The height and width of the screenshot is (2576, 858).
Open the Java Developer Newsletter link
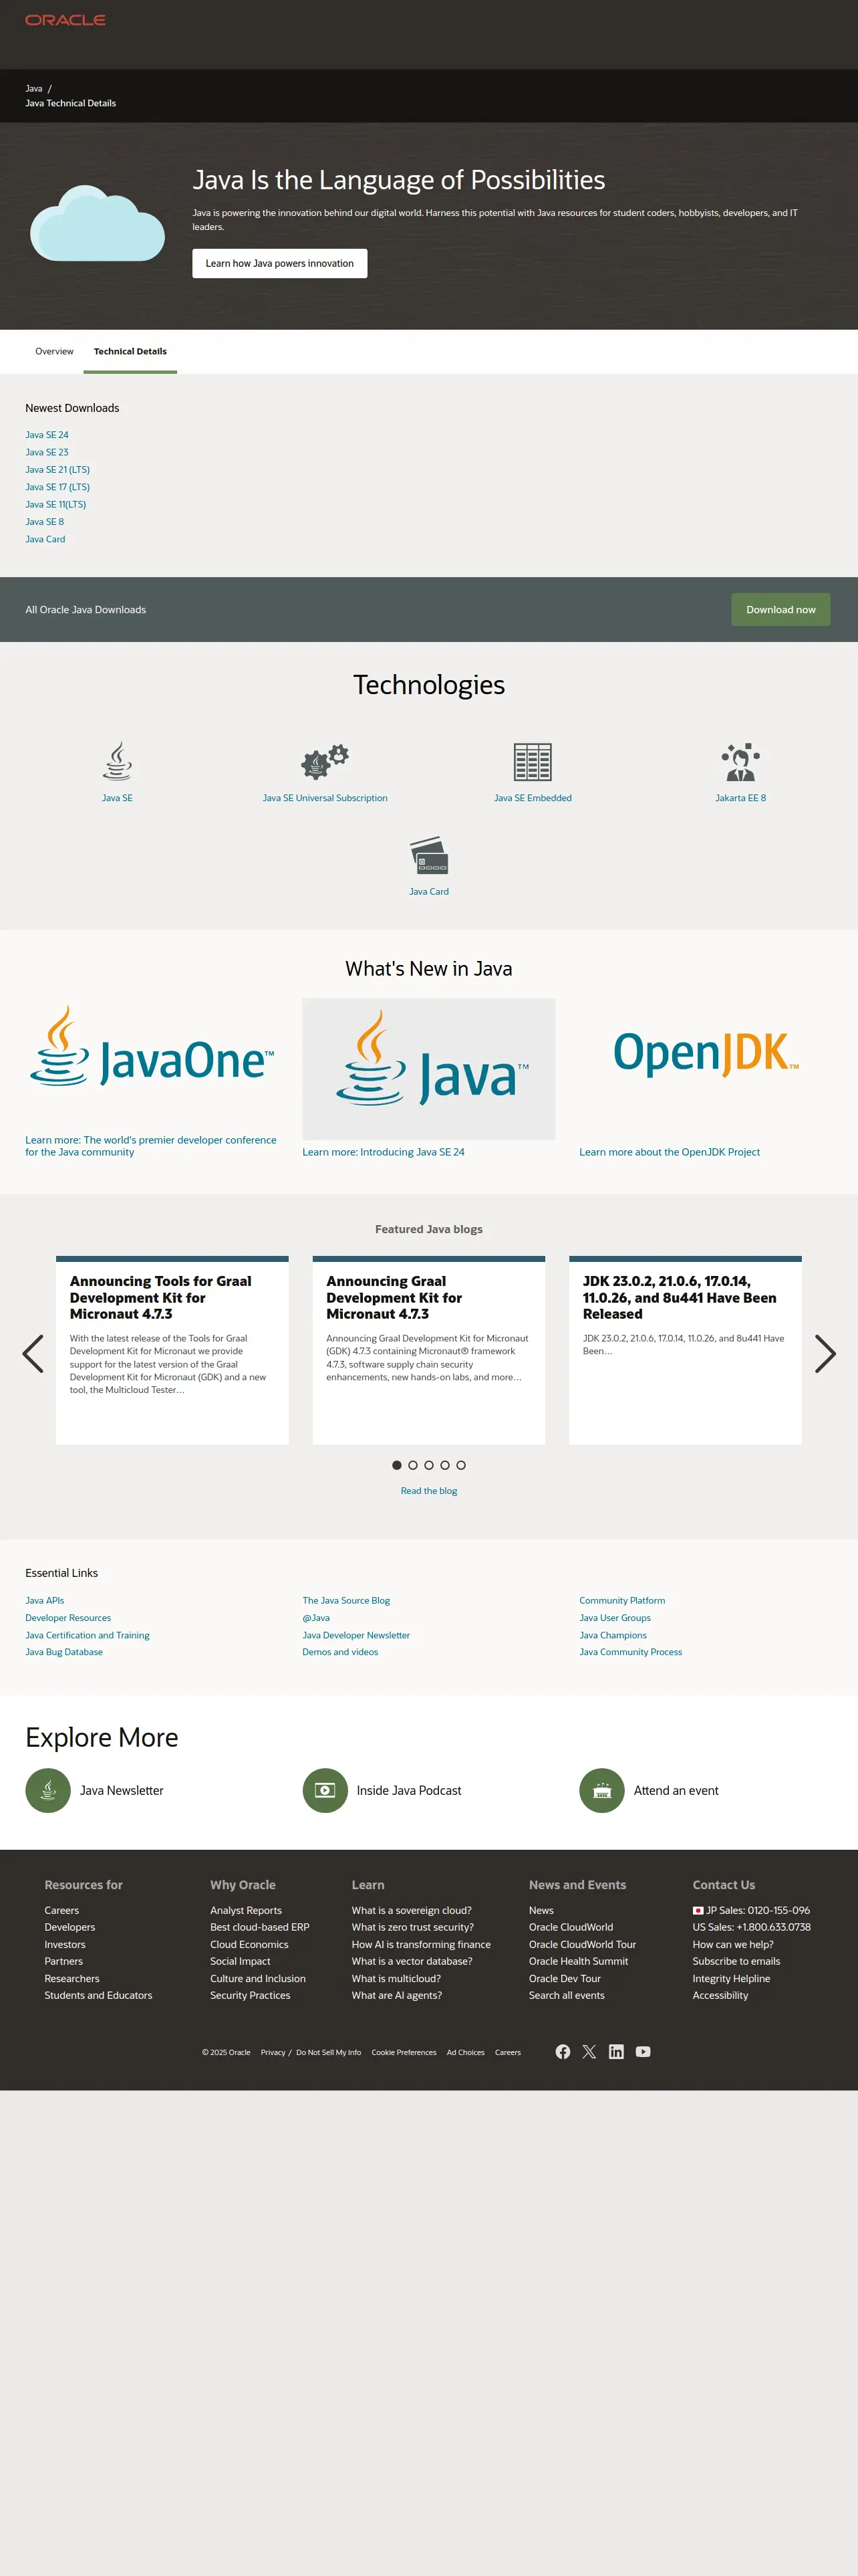pos(355,1635)
